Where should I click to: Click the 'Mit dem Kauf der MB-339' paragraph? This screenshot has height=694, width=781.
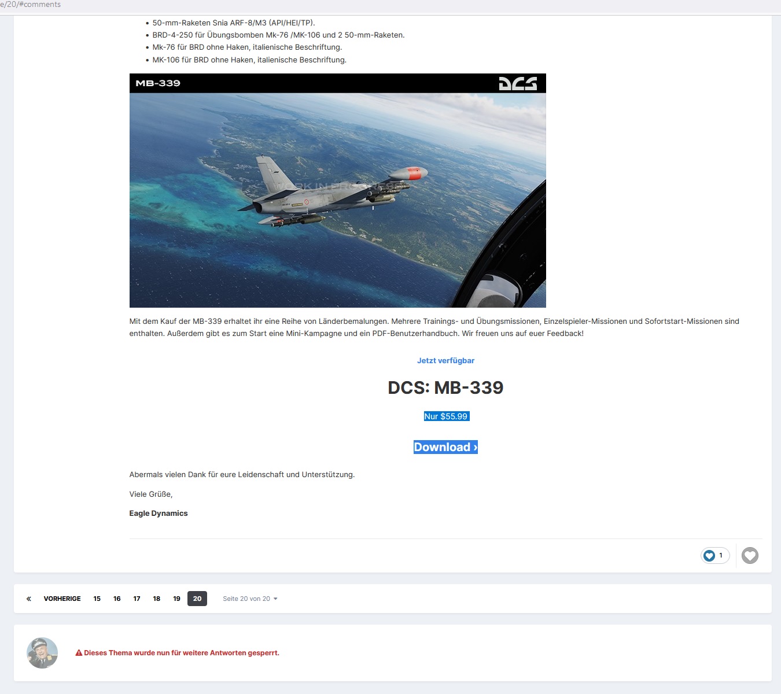pos(434,327)
